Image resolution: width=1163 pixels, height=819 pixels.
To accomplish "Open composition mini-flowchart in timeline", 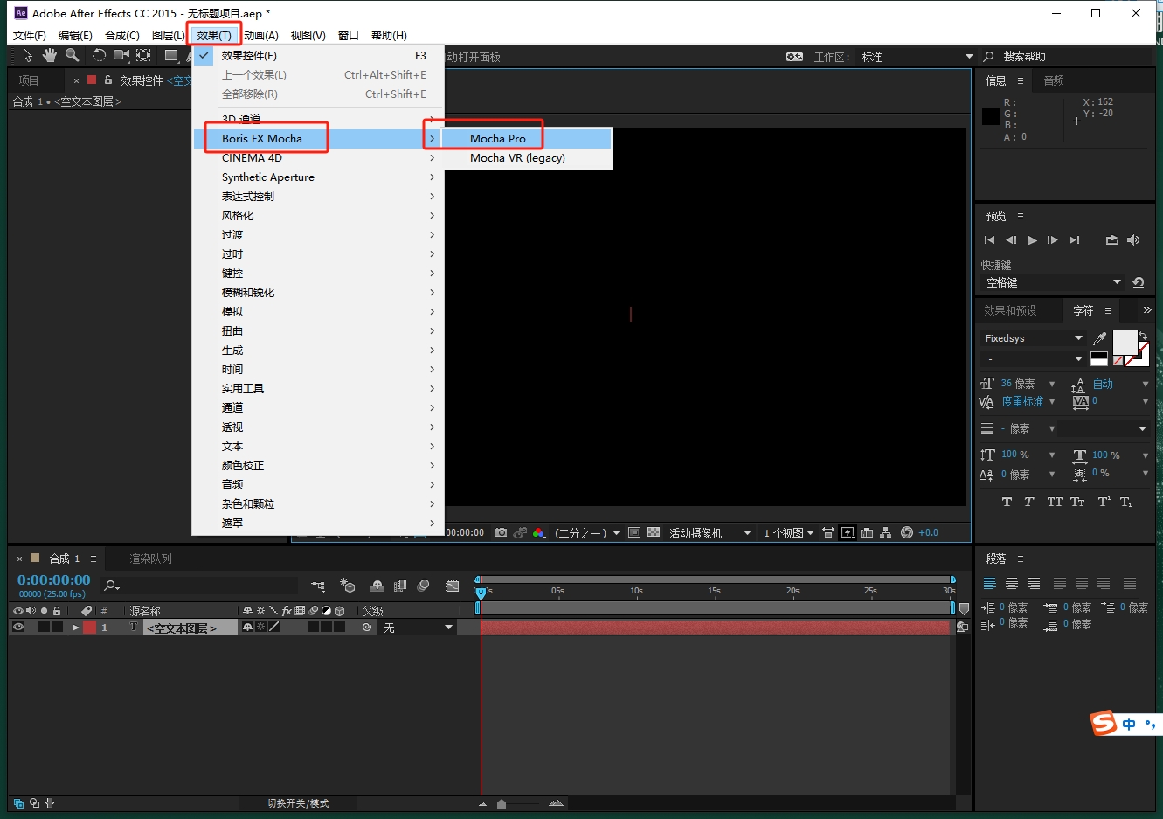I will coord(318,586).
